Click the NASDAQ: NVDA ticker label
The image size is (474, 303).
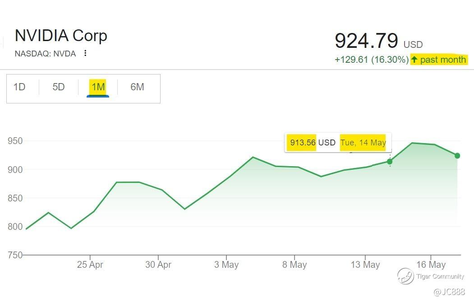tap(45, 53)
